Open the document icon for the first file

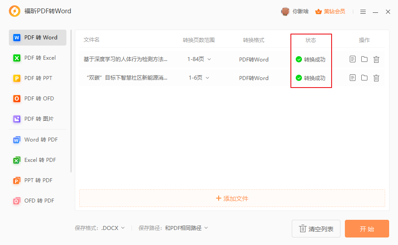click(352, 59)
